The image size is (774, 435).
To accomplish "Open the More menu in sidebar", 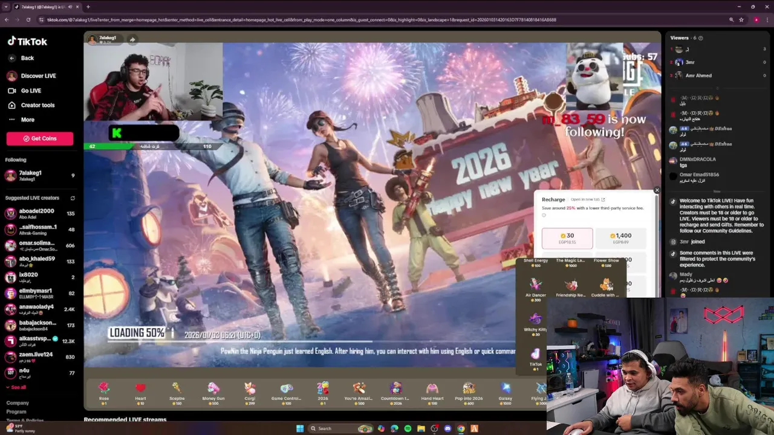I will click(x=21, y=120).
